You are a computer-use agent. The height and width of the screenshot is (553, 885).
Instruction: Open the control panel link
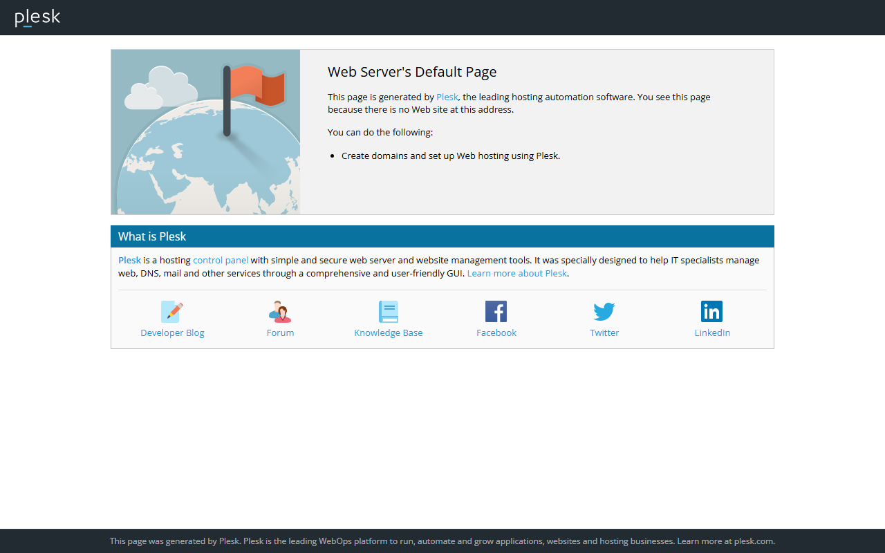[x=221, y=261]
